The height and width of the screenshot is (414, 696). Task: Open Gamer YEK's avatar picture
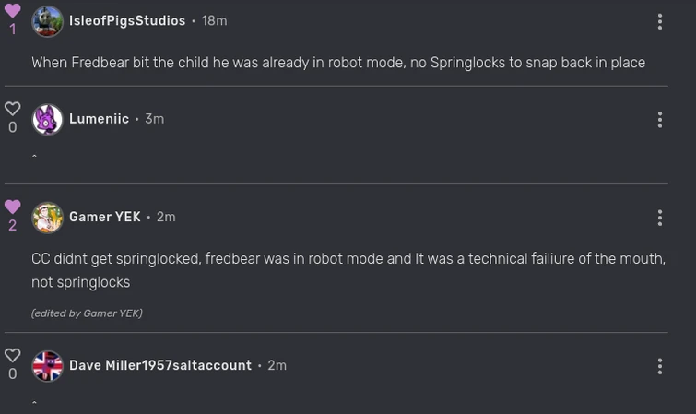[x=47, y=218]
